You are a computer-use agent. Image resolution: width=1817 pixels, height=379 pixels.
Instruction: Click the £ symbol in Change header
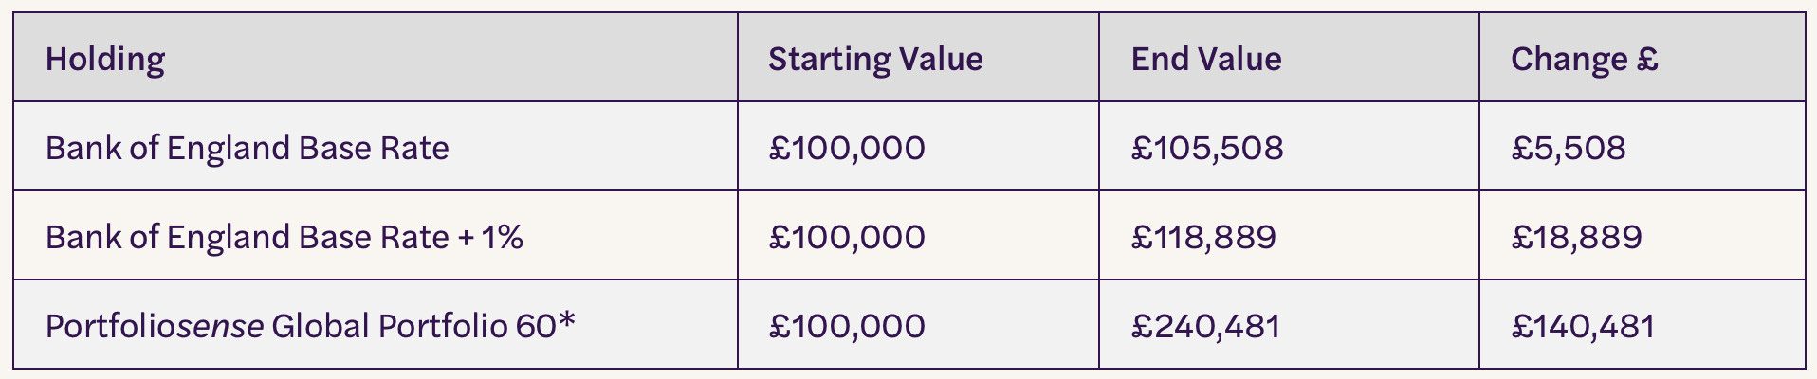click(x=1647, y=59)
